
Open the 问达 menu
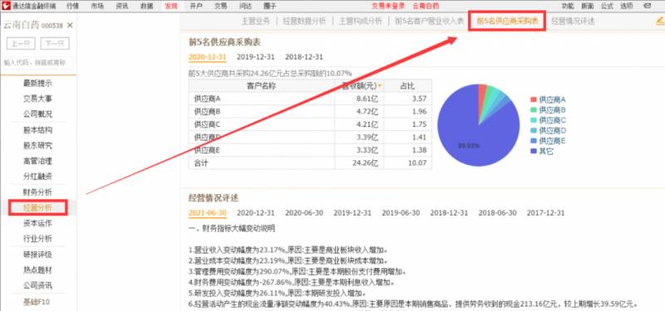[x=245, y=6]
